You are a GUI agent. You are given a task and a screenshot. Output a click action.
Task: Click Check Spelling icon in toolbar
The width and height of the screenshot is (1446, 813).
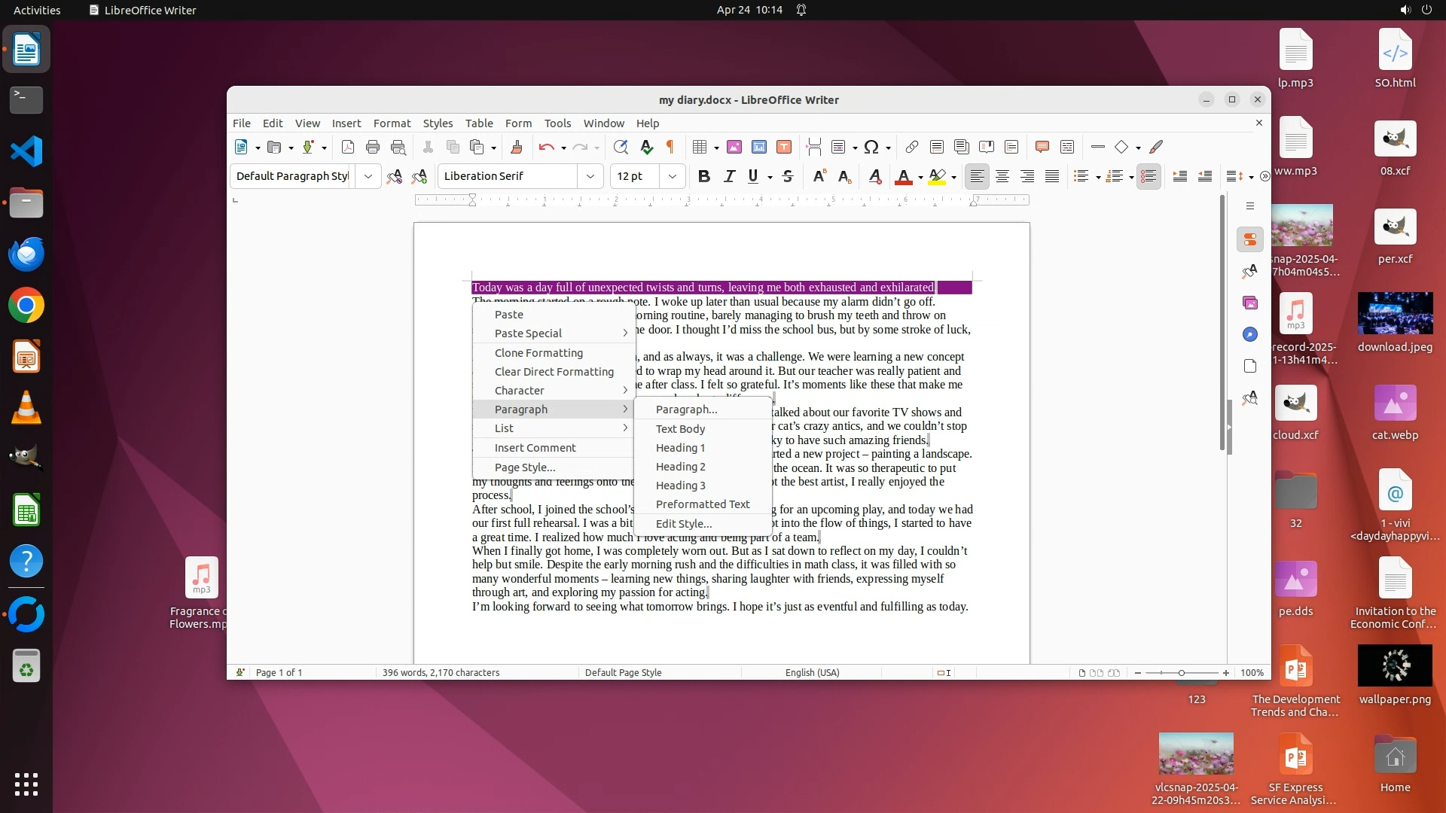pyautogui.click(x=645, y=147)
